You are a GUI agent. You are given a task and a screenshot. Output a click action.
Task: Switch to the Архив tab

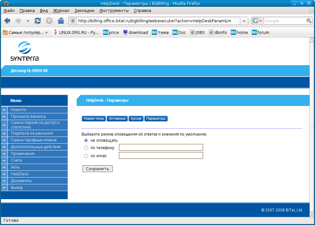136,118
